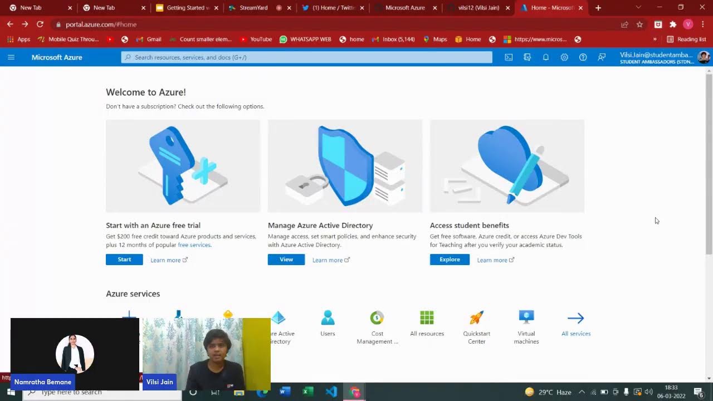Switch to the Getting Started tab

coord(187,8)
